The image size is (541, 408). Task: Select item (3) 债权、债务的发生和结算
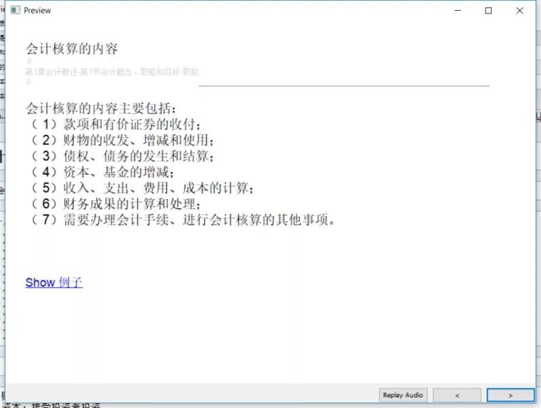pyautogui.click(x=122, y=156)
